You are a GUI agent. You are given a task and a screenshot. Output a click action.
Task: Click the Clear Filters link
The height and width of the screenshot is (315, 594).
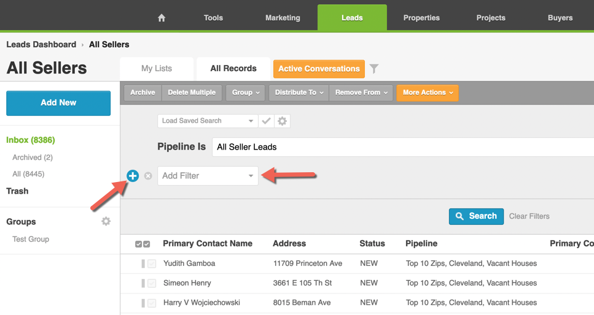[x=529, y=216]
